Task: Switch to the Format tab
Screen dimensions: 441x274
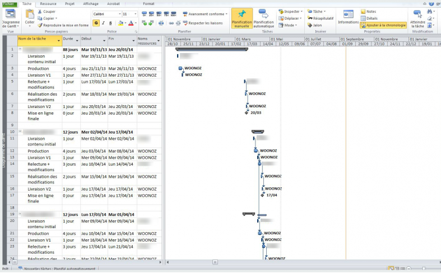Action: pyautogui.click(x=148, y=4)
